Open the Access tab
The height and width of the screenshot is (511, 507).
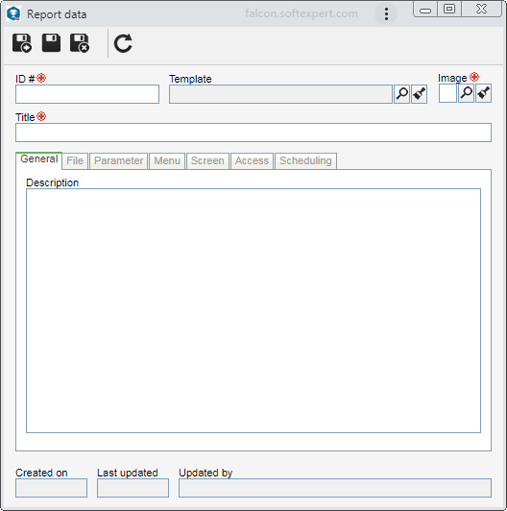coord(252,160)
